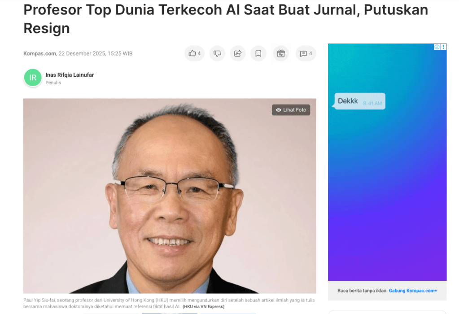Share the article via share icon
Screen dimensions: 459x314
click(x=238, y=53)
